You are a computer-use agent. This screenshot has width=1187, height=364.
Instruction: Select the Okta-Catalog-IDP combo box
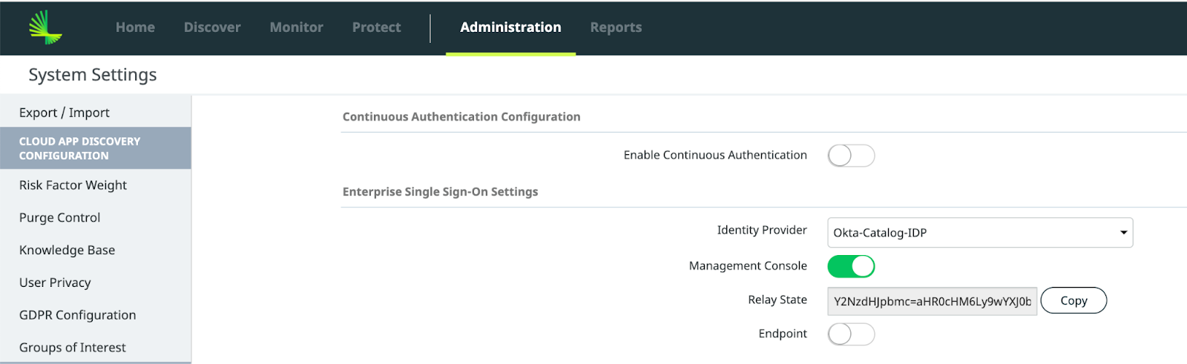(980, 233)
